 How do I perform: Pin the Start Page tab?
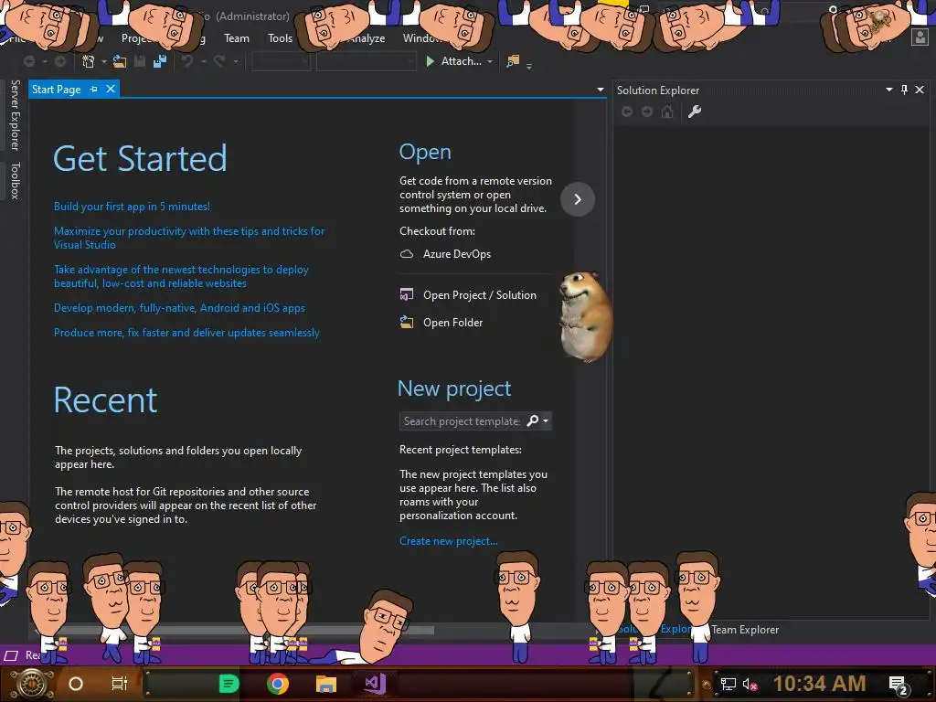(94, 89)
